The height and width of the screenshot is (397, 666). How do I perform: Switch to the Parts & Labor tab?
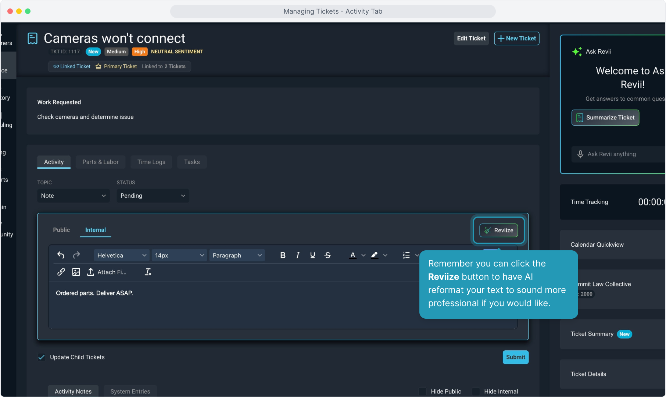point(100,162)
